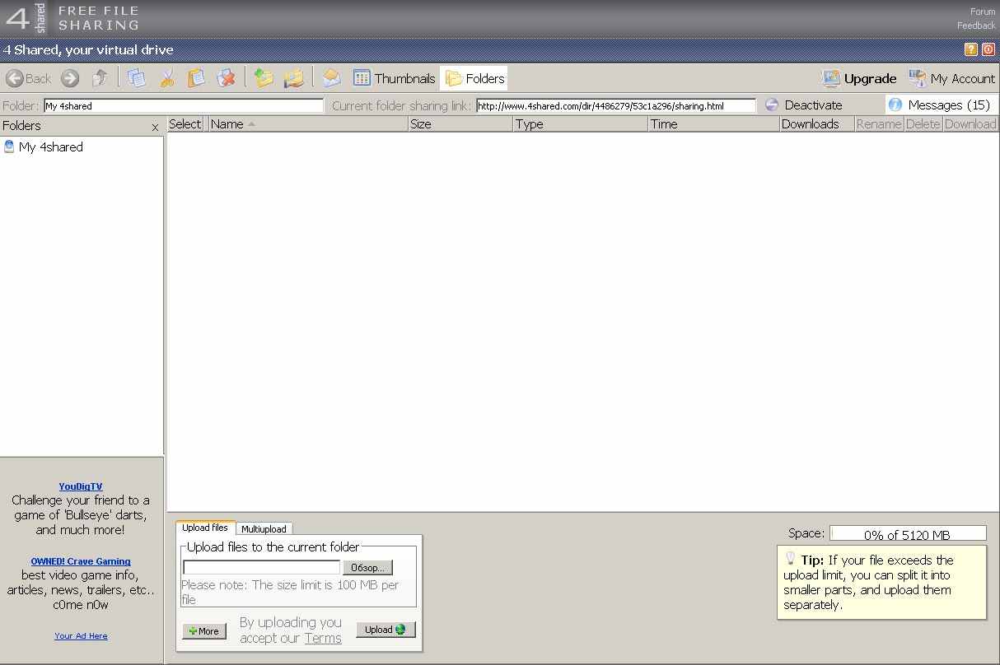Click the new folder icon
Viewport: 1000px width, 665px height.
coord(293,78)
